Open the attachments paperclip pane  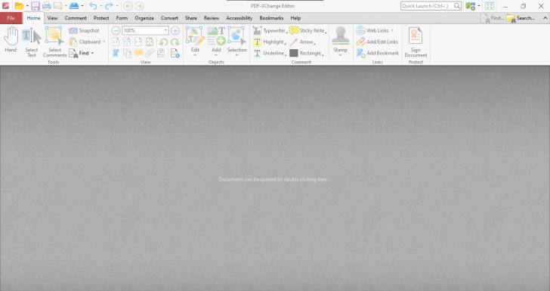[150, 53]
